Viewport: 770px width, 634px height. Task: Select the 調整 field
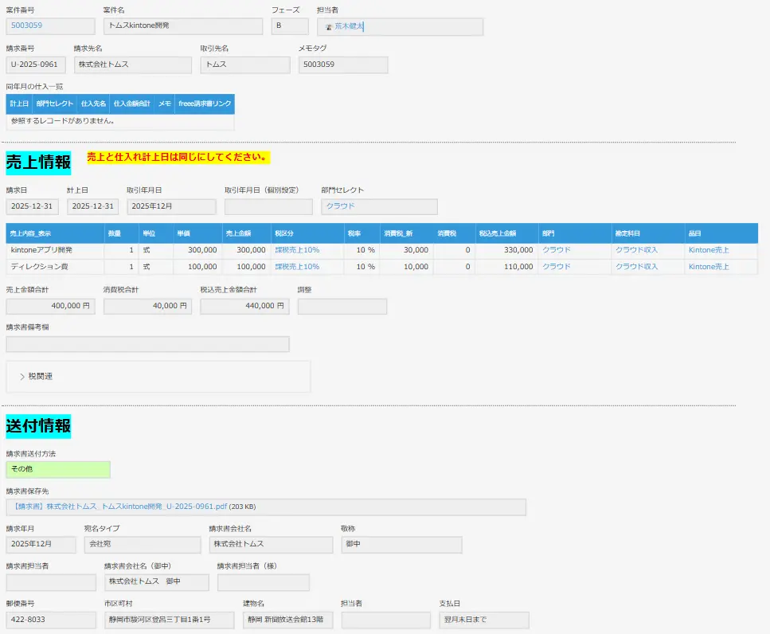[342, 306]
